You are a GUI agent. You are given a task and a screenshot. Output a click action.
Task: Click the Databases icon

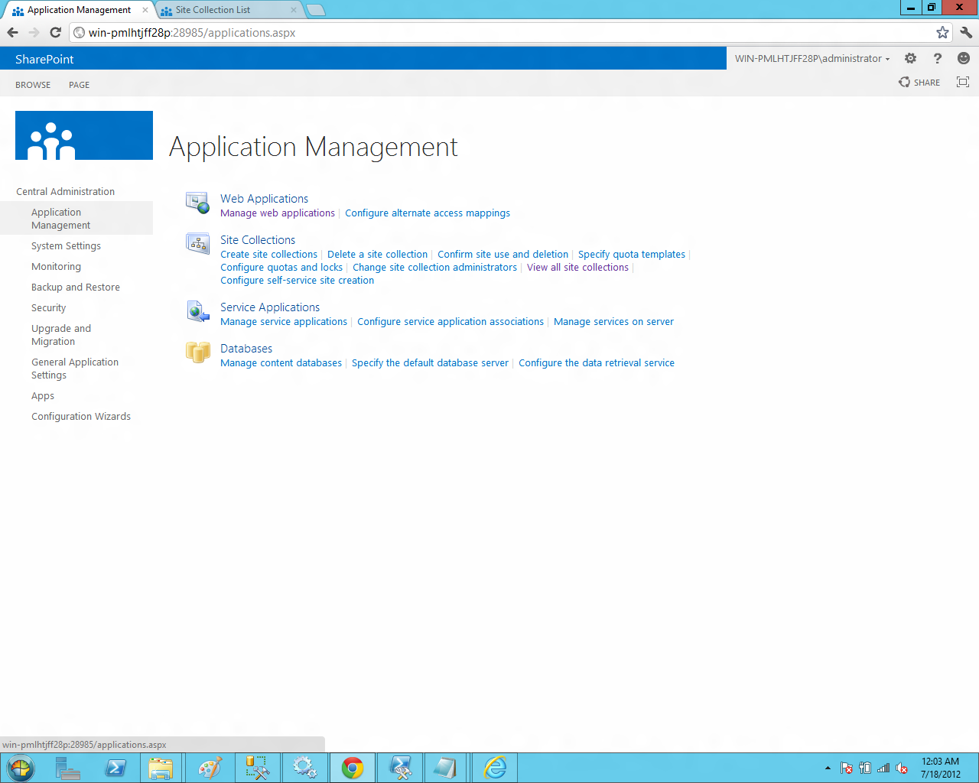pyautogui.click(x=197, y=353)
